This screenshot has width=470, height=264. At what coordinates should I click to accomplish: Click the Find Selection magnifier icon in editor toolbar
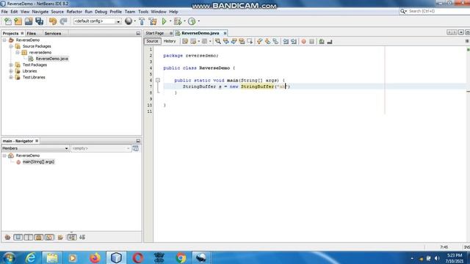coord(218,42)
